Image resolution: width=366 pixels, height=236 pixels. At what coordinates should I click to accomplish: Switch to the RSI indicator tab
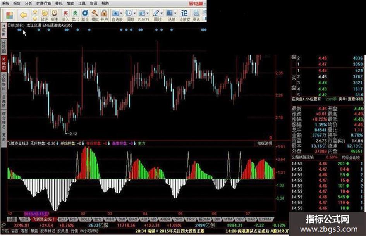73,219
